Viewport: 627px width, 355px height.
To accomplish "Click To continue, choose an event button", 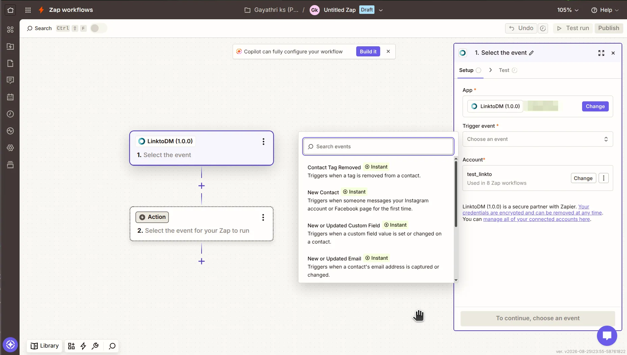I will (x=538, y=318).
